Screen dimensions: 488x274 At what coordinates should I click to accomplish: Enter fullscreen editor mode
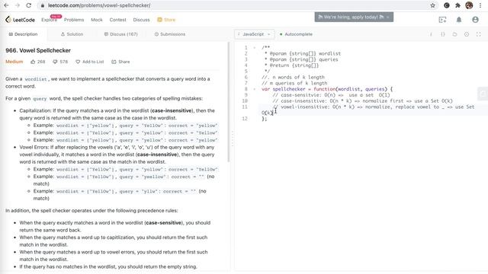pyautogui.click(x=478, y=34)
